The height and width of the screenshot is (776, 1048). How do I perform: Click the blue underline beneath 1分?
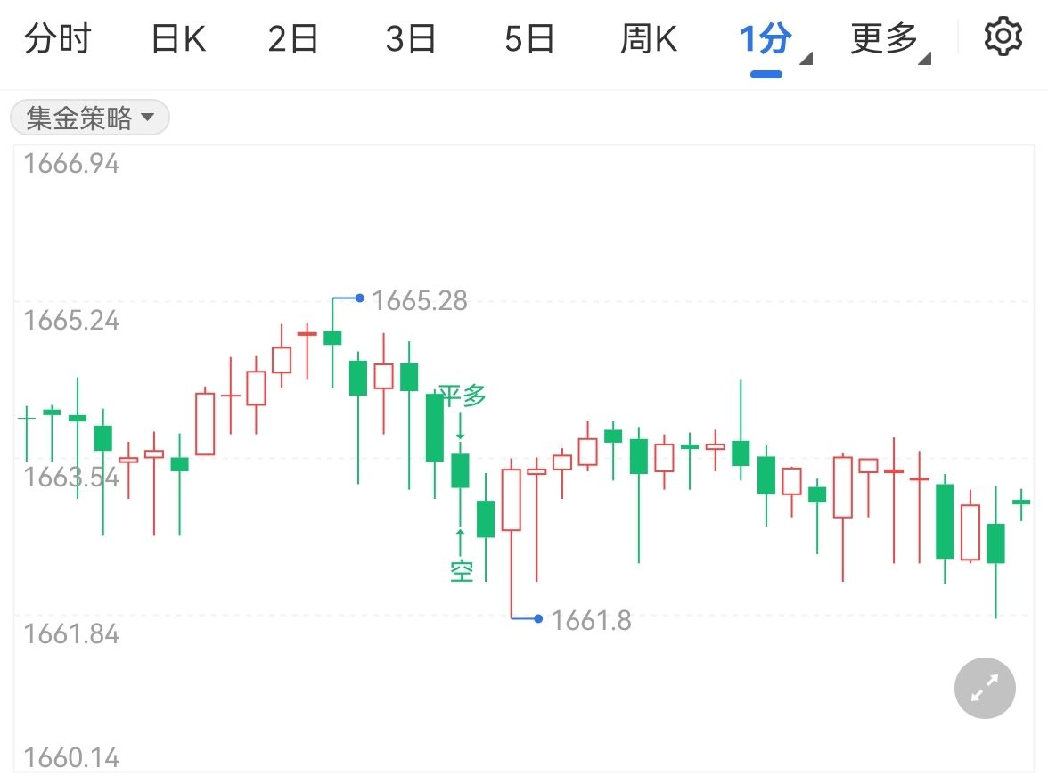coord(765,76)
